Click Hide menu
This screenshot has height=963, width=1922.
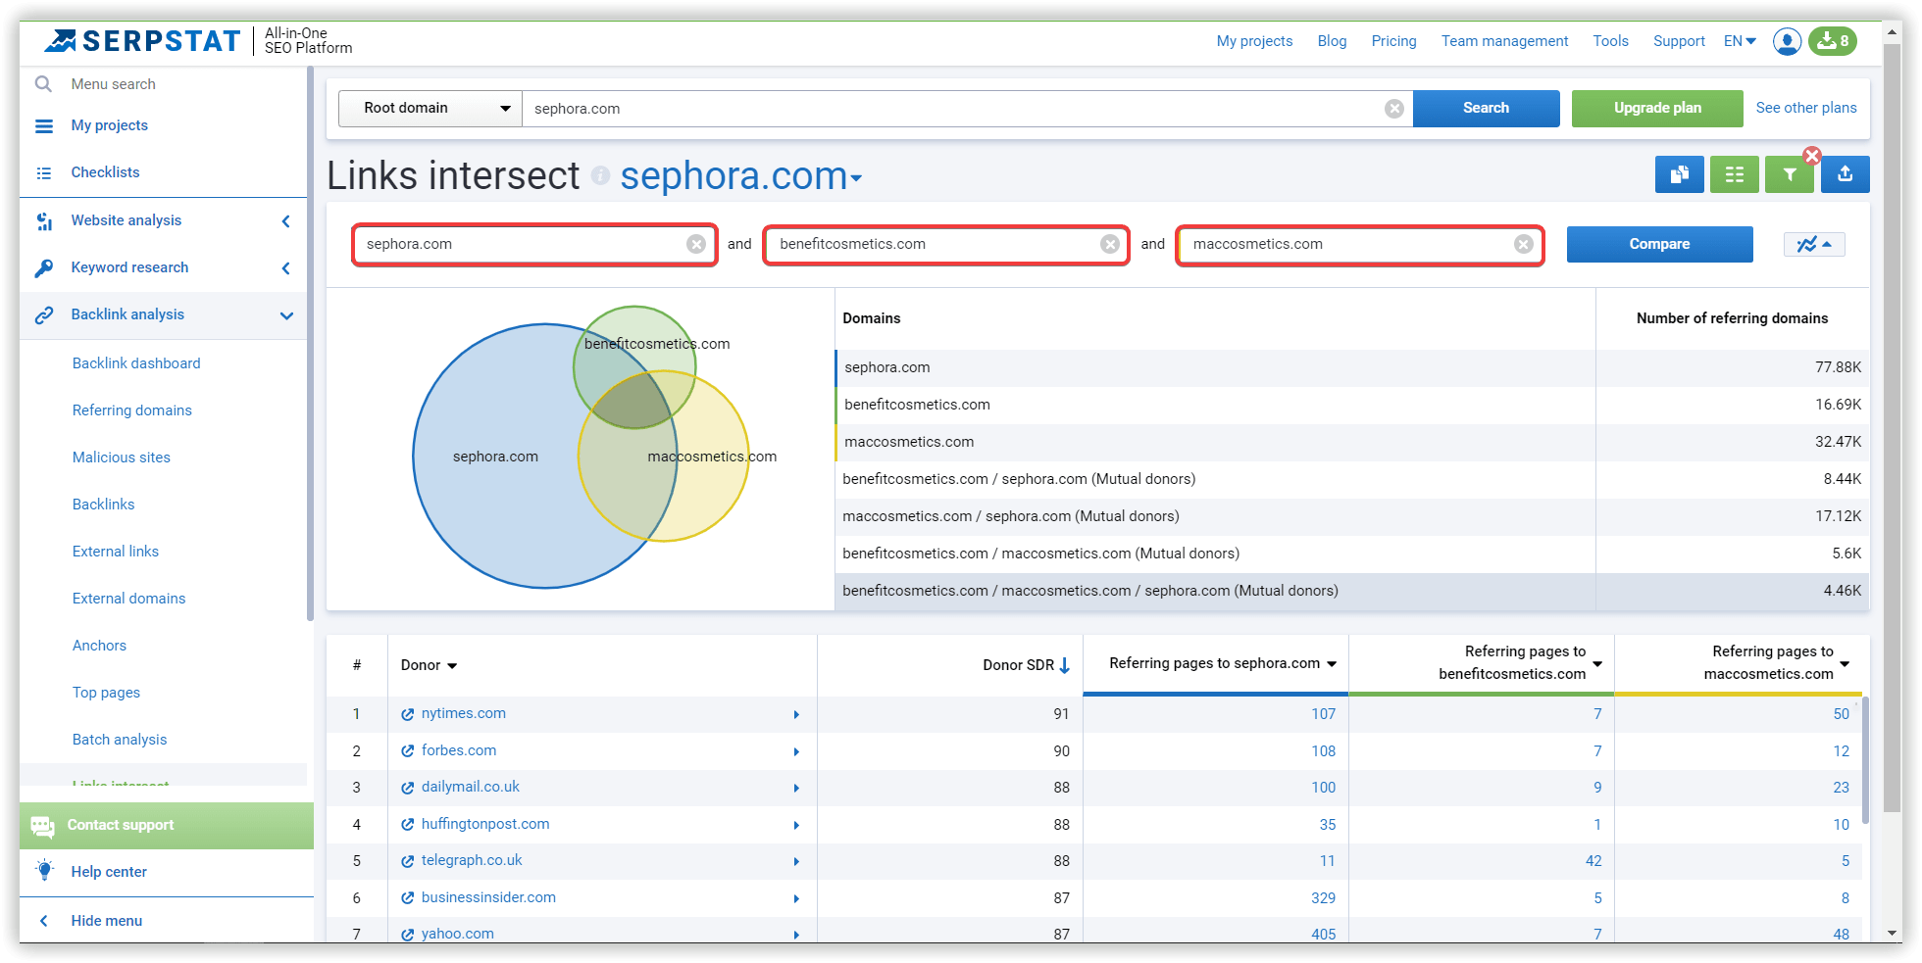point(106,921)
